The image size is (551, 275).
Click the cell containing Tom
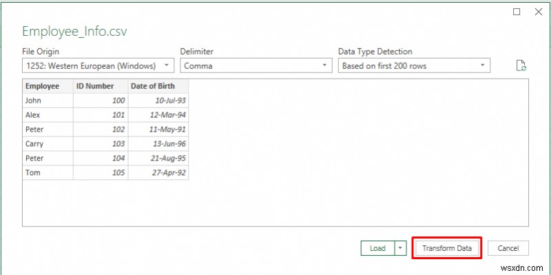coord(48,173)
